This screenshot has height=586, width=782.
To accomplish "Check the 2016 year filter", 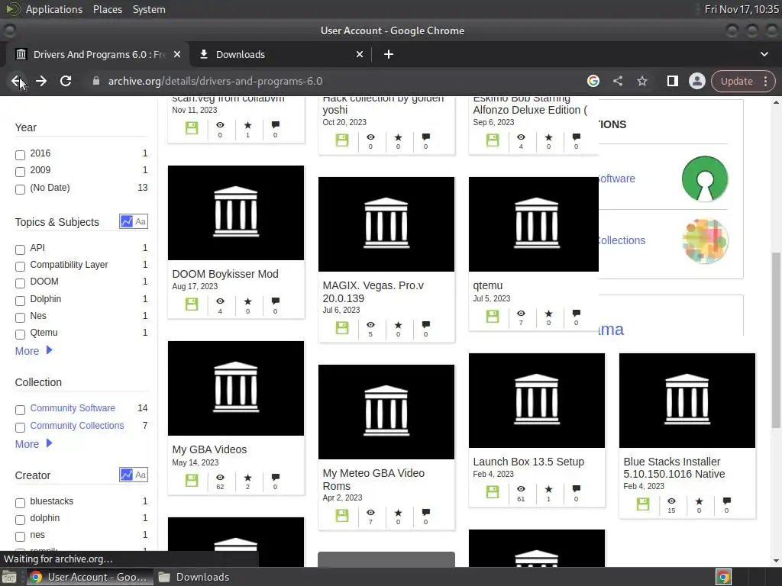I will (x=20, y=155).
